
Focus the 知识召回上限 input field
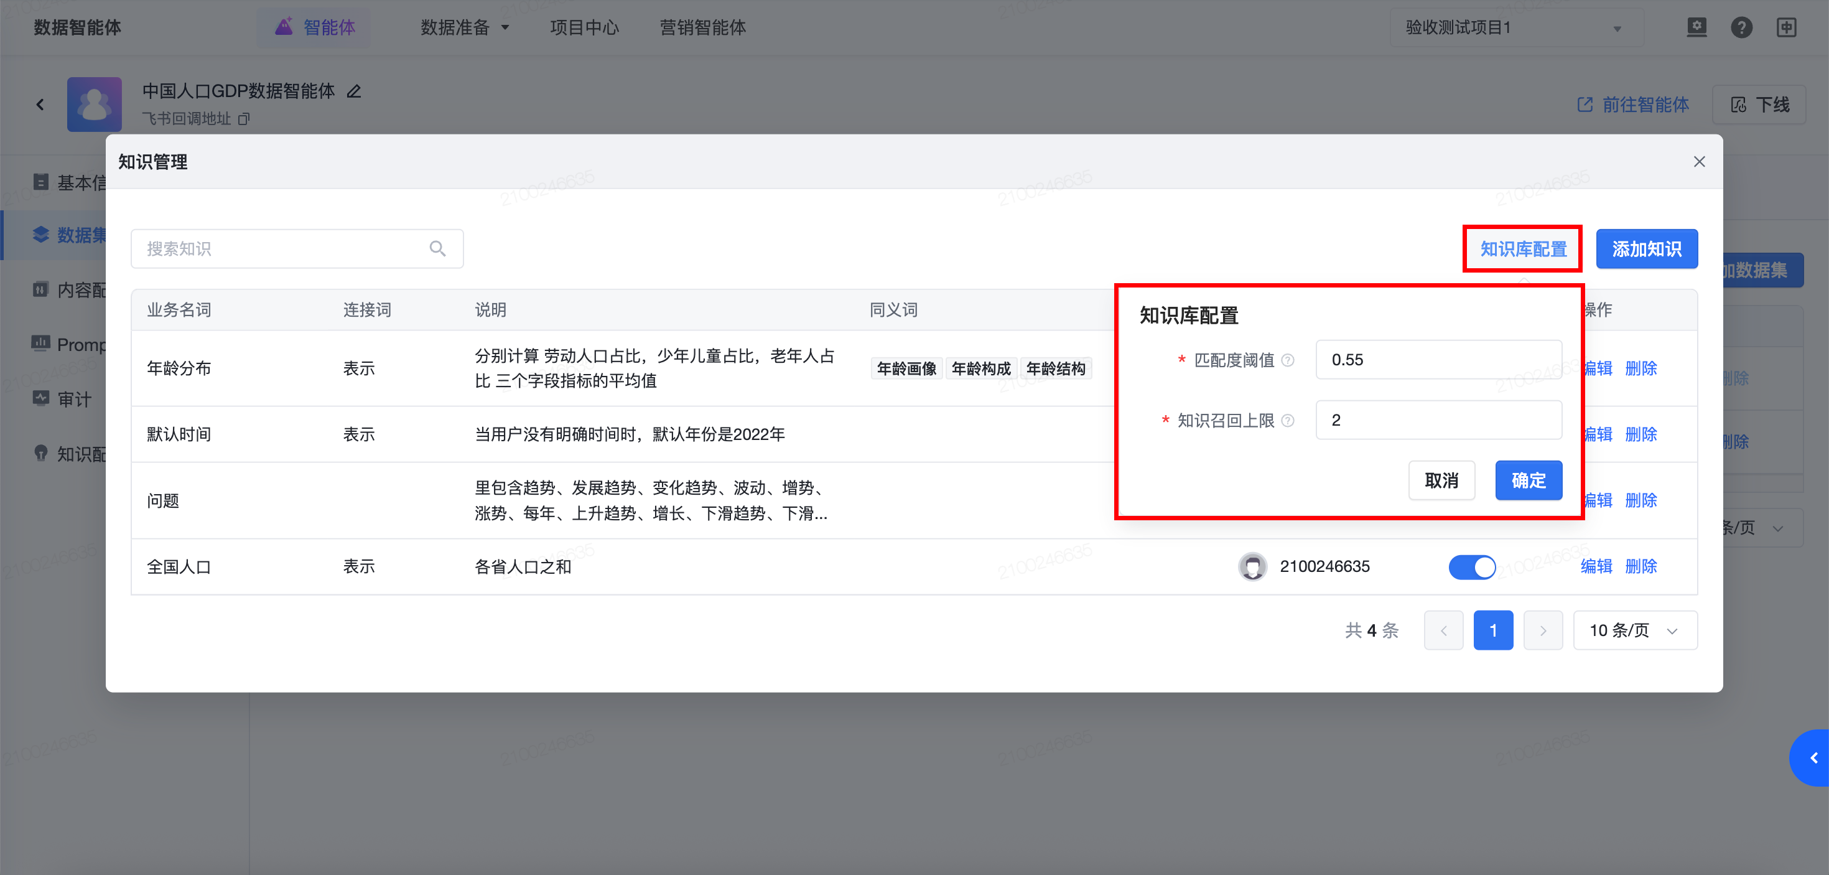pos(1438,419)
